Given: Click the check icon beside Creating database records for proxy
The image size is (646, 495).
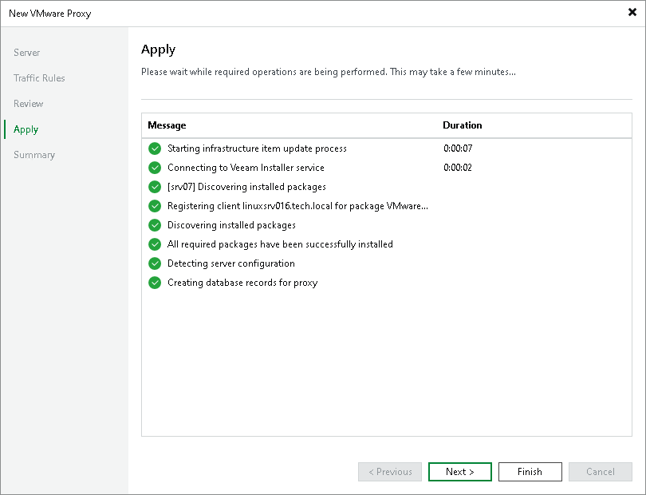Looking at the screenshot, I should pyautogui.click(x=155, y=283).
